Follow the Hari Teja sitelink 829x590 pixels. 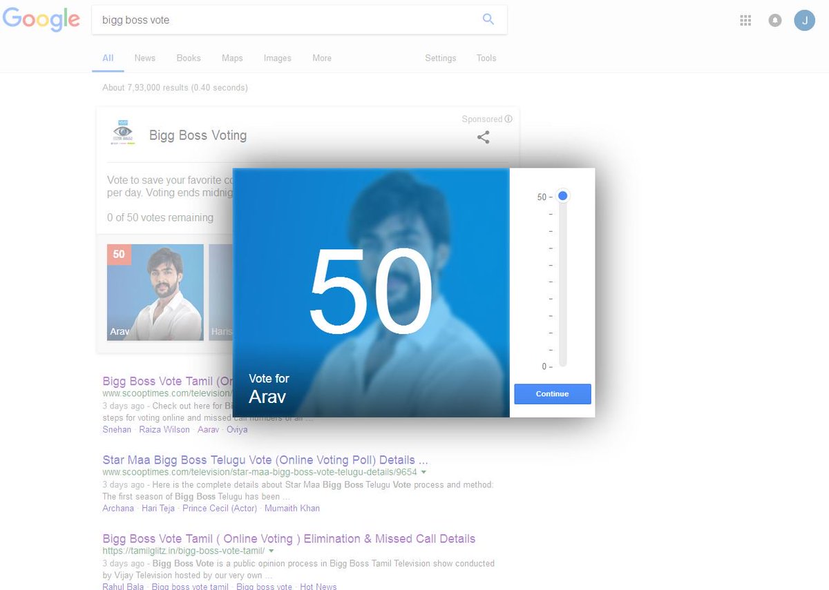158,508
